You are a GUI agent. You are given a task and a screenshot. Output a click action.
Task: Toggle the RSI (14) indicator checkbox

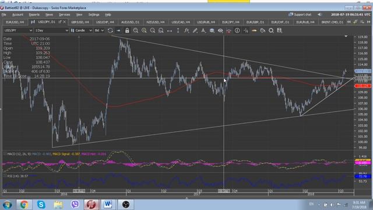5,176
